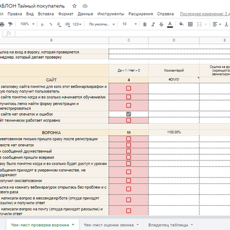Image resolution: width=230 pixels, height=230 pixels.
Task: Open the Формат menu
Action: click(66, 14)
